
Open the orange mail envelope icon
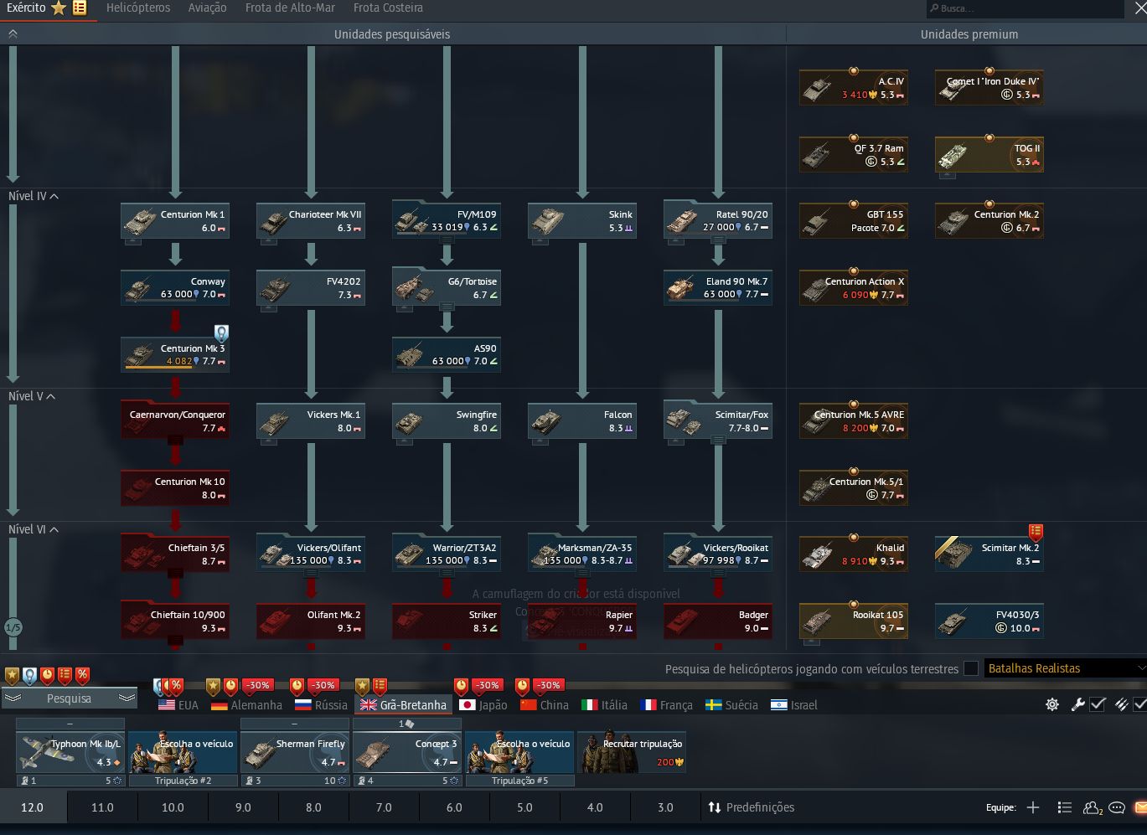click(x=1140, y=807)
